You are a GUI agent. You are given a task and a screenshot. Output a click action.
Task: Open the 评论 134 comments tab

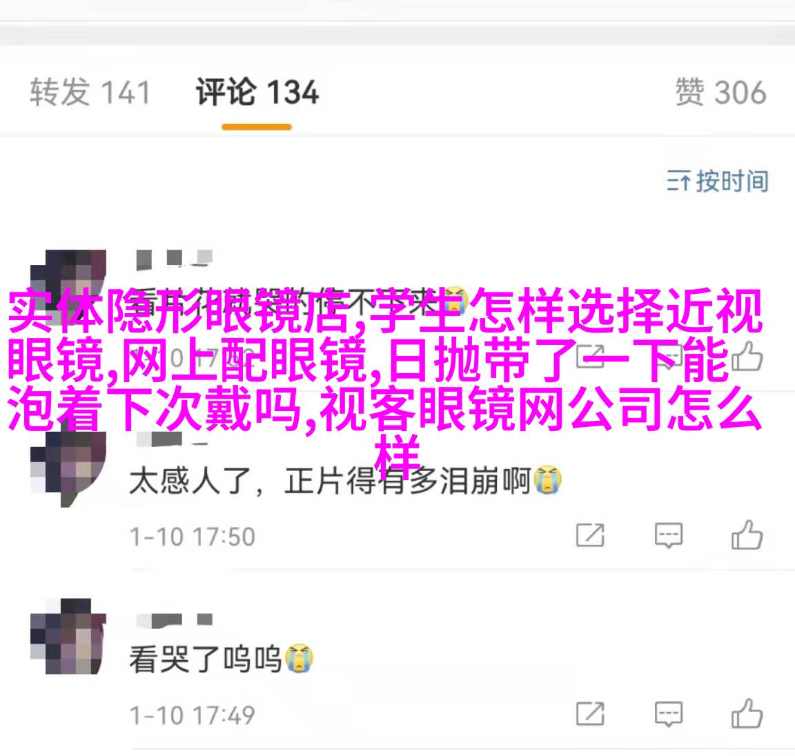(257, 92)
